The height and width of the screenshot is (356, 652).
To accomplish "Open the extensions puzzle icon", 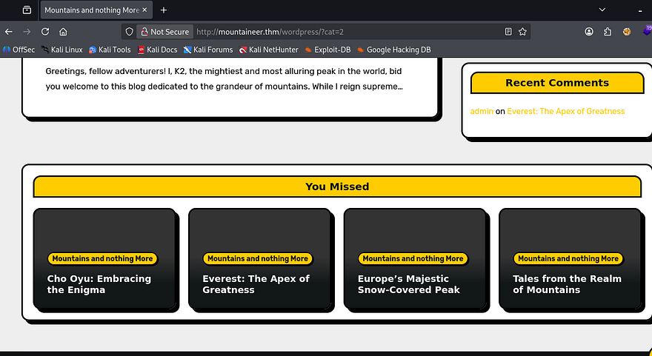I will click(608, 32).
